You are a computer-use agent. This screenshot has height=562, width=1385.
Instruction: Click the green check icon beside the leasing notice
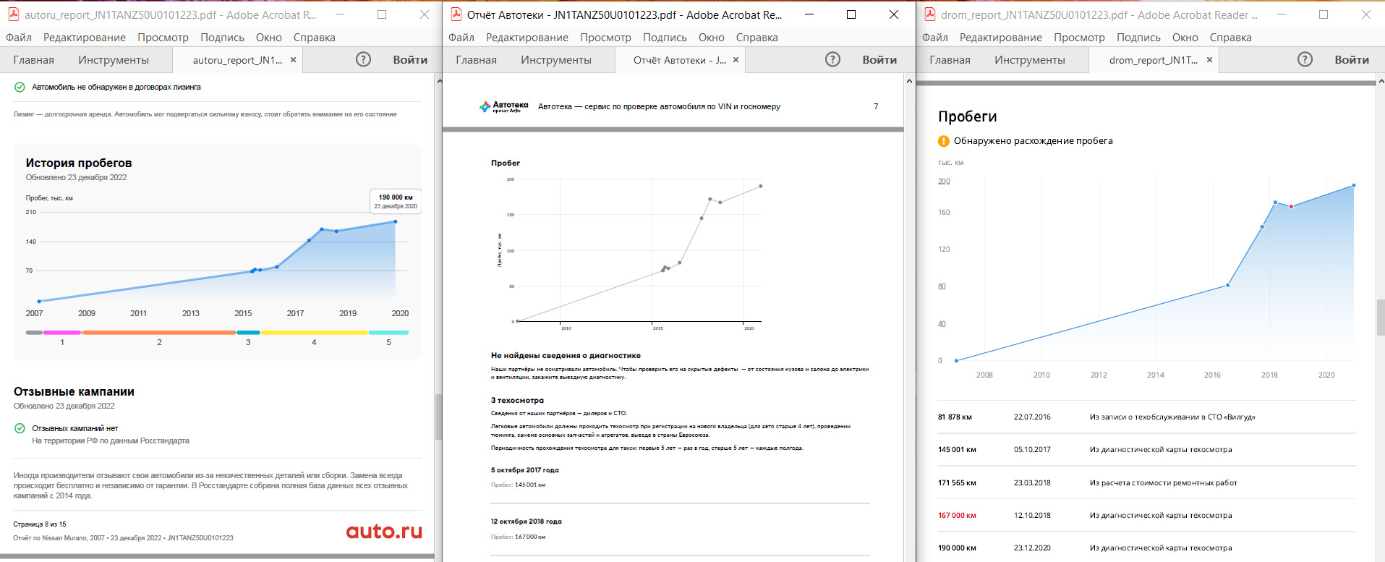20,87
